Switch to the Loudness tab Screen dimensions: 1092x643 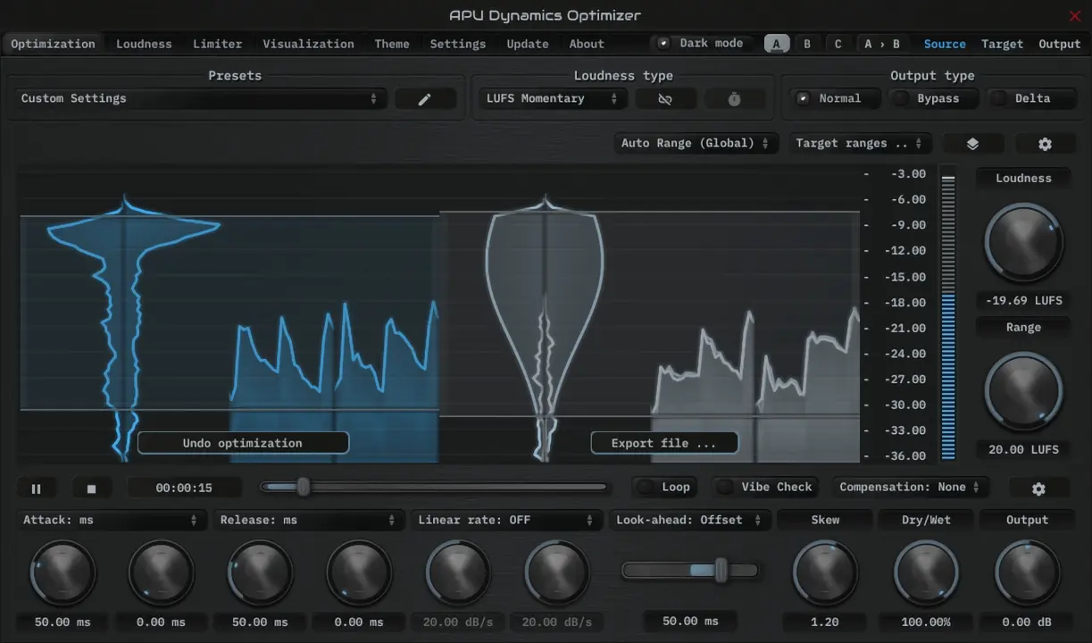(x=144, y=44)
